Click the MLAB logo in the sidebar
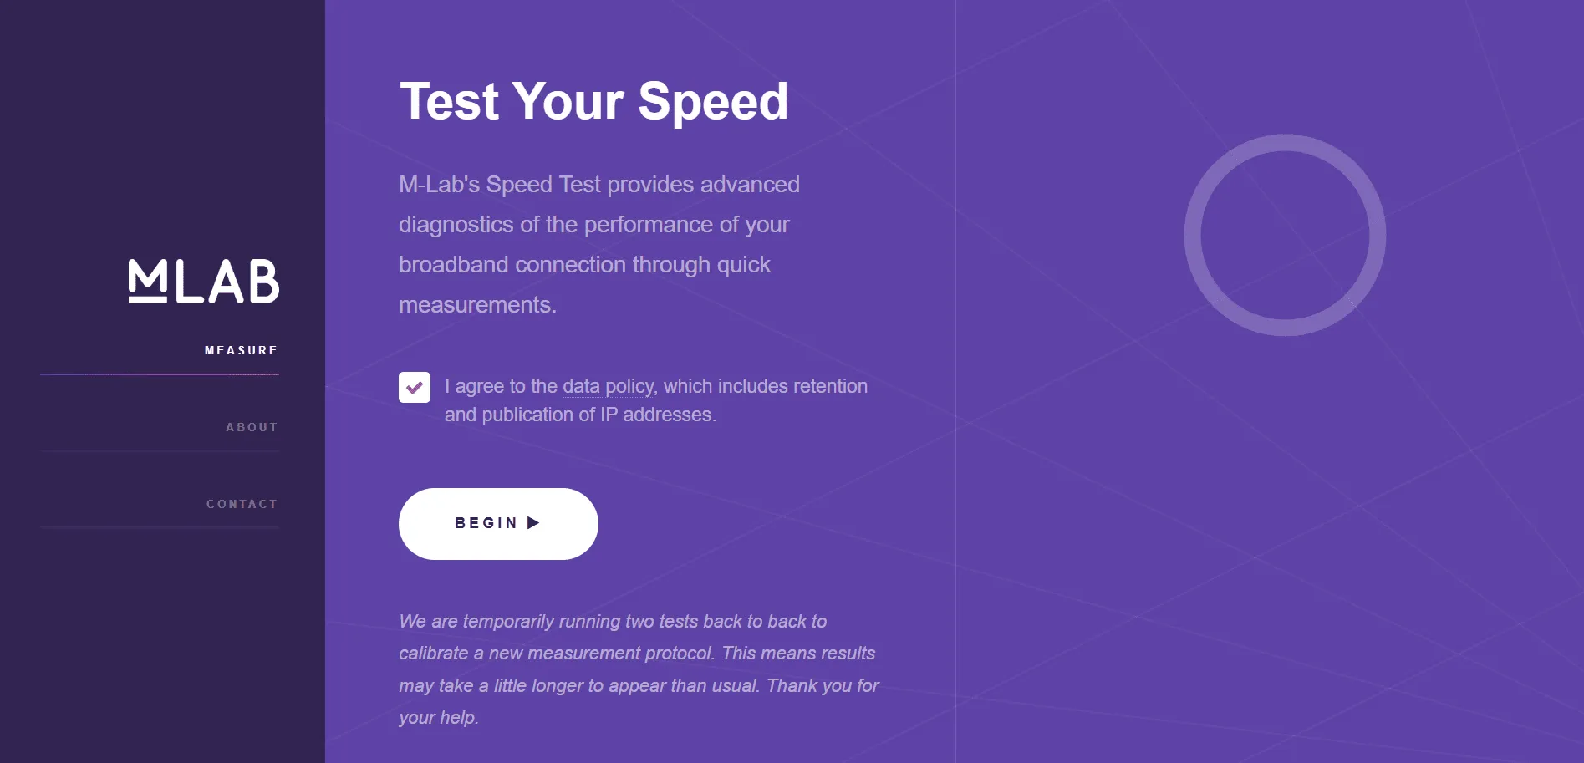The image size is (1584, 763). point(203,281)
